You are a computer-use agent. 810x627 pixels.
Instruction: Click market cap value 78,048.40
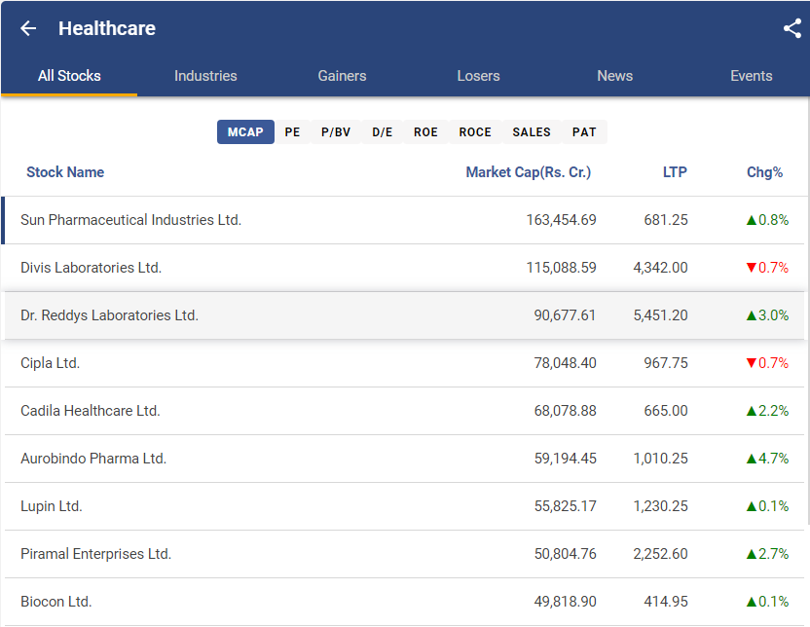565,363
